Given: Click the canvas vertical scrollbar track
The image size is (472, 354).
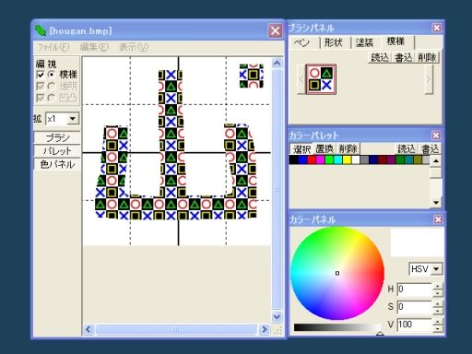Looking at the screenshot, I should click(277, 189).
